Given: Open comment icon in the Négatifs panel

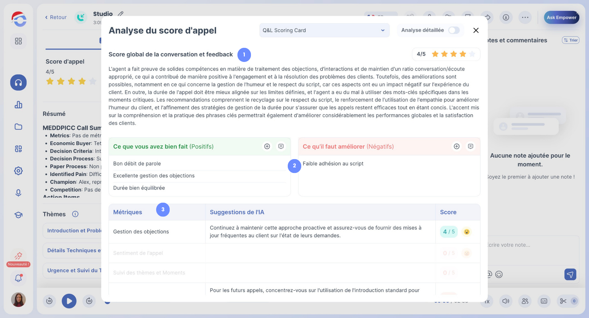Looking at the screenshot, I should click(x=471, y=147).
